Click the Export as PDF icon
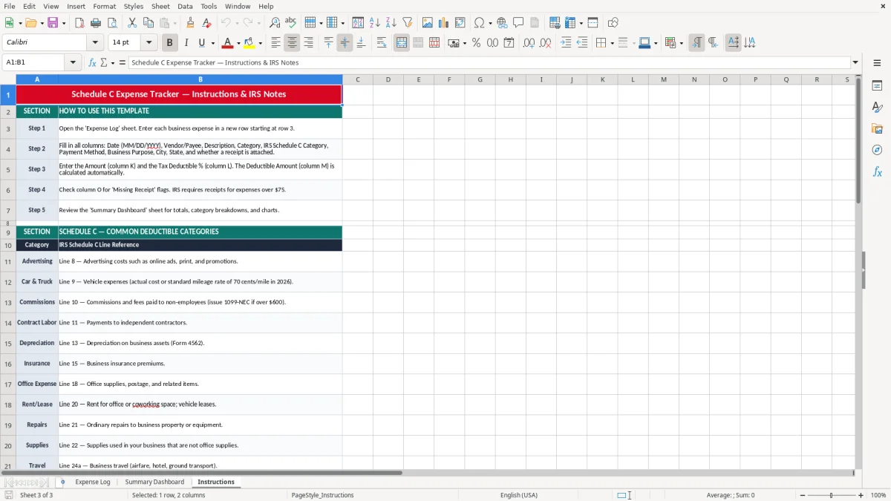The height and width of the screenshot is (501, 891). tap(79, 23)
